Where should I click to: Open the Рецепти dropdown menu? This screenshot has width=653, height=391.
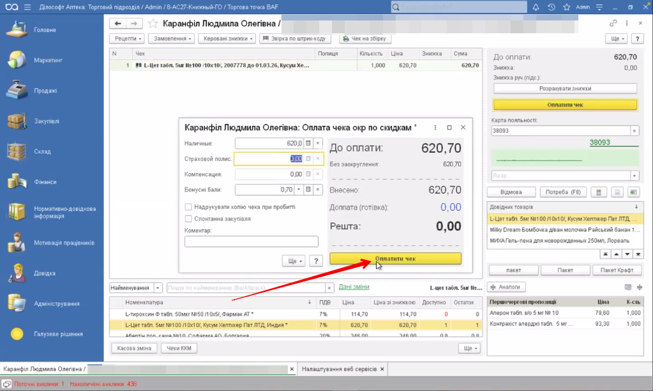[129, 39]
